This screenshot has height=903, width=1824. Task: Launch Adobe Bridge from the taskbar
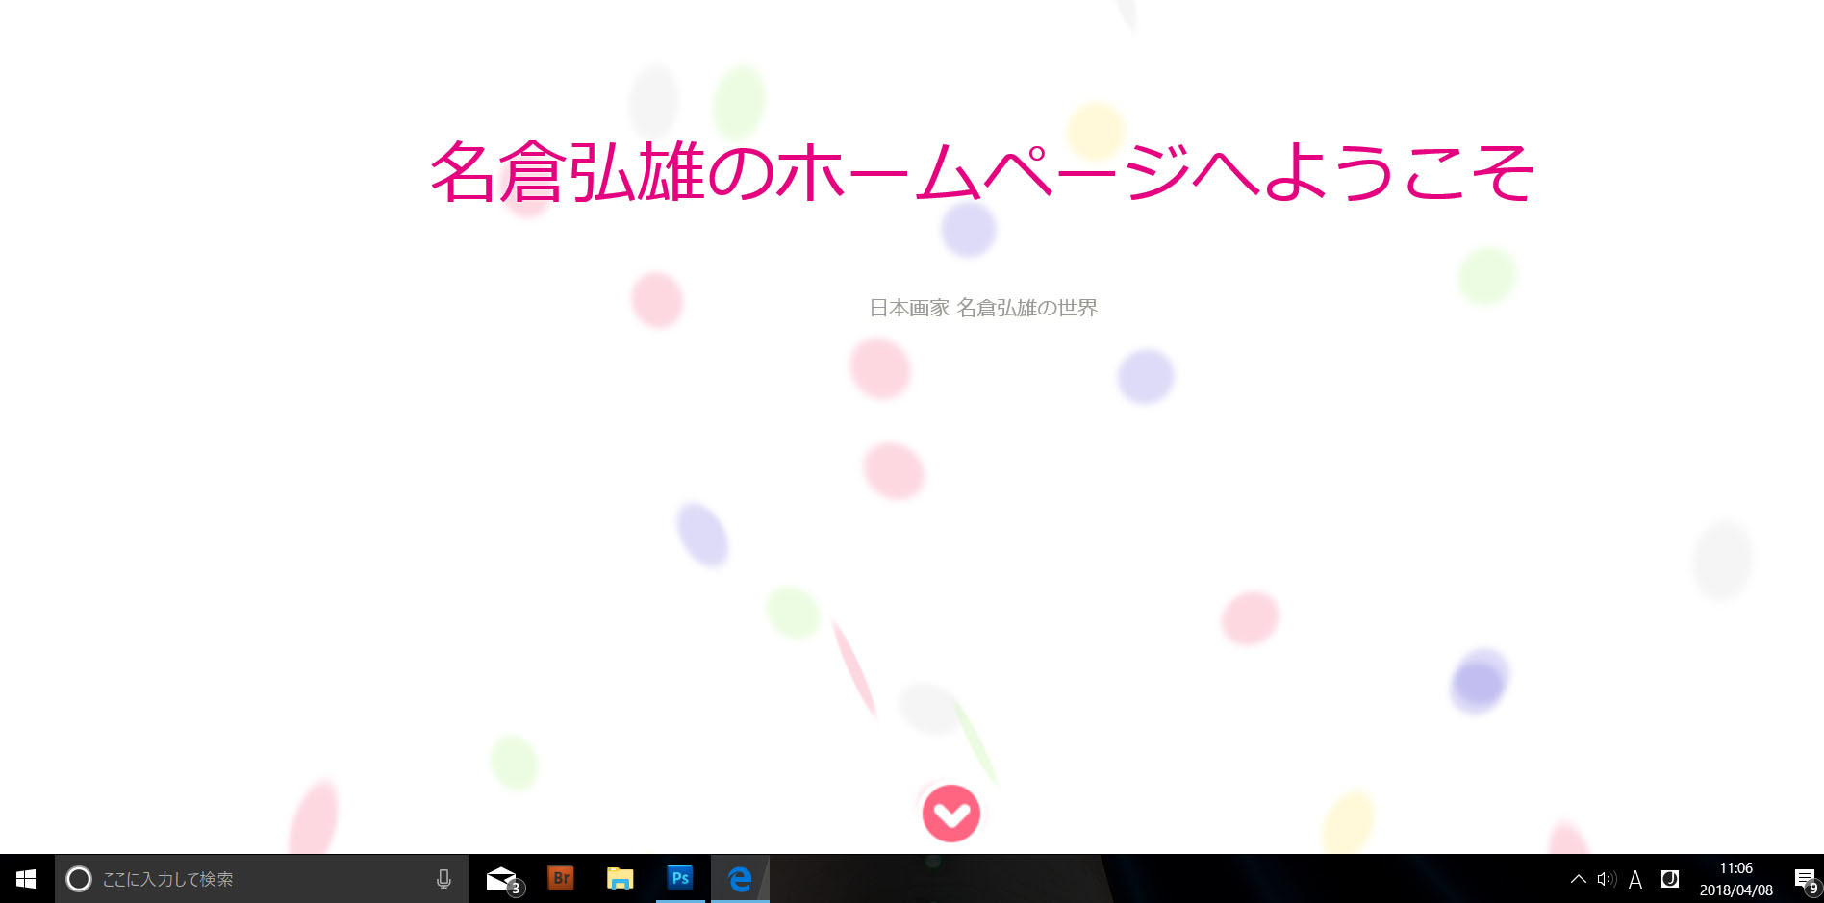click(x=561, y=879)
